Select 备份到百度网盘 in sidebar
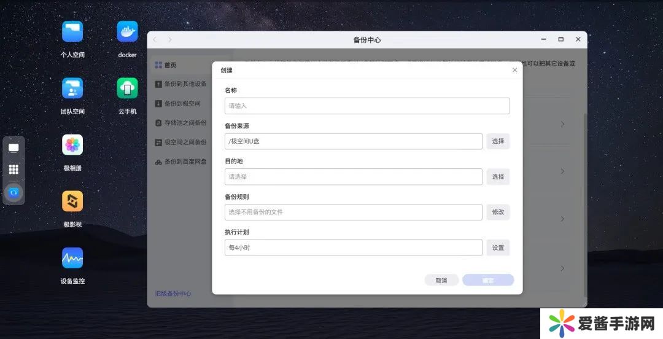Screen dimensions: 663x339 point(185,162)
